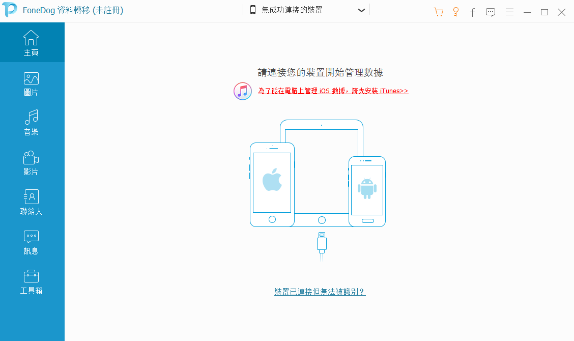Screen dimensions: 574x341
Task: Click the 無成功連接的裝置 device selector
Action: point(306,10)
